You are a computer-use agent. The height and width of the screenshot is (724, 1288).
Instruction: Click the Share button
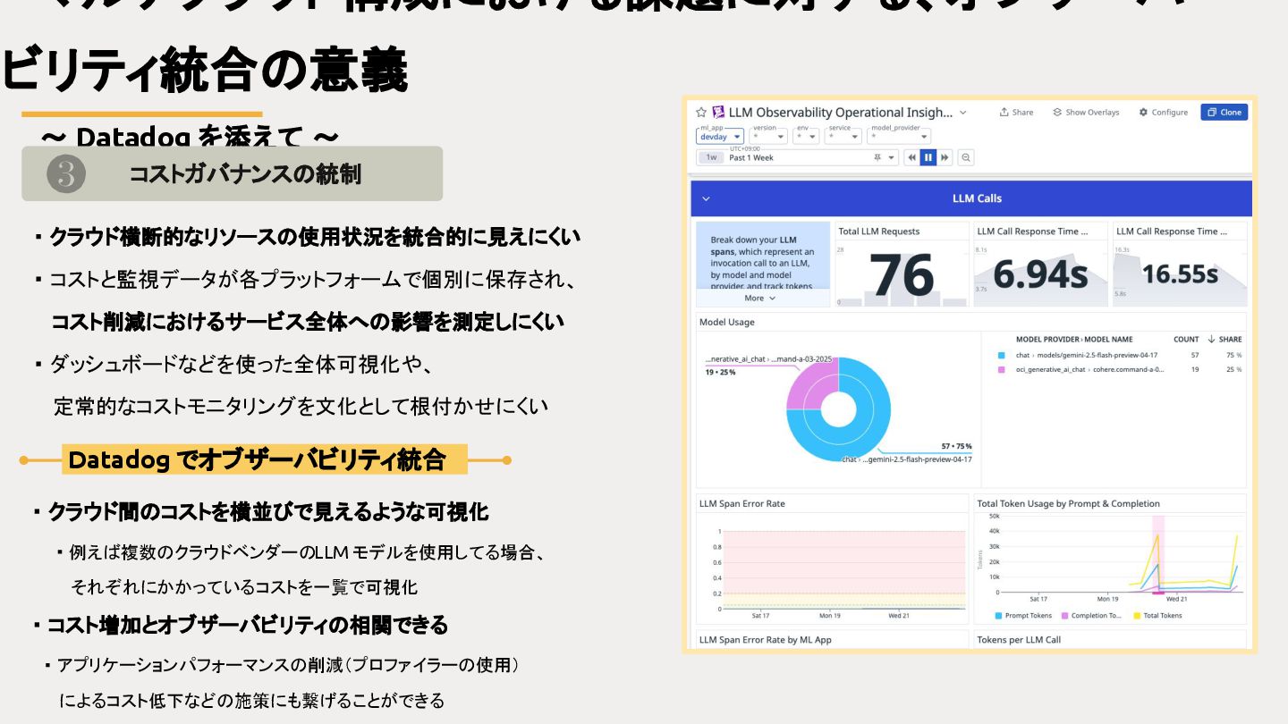1016,113
